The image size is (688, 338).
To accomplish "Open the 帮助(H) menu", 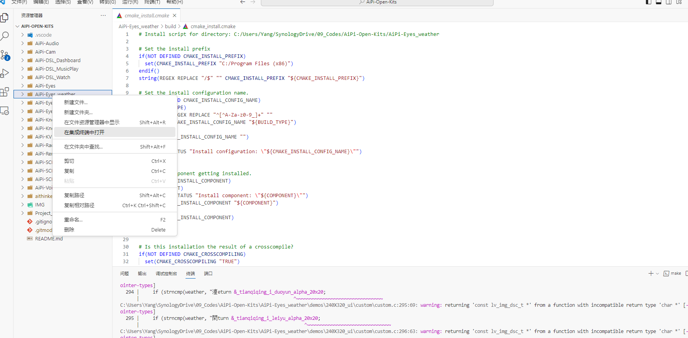I will pos(175,2).
